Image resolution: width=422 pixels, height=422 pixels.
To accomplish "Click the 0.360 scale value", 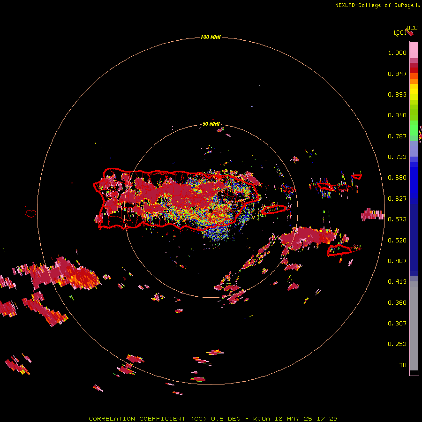I will click(x=397, y=303).
